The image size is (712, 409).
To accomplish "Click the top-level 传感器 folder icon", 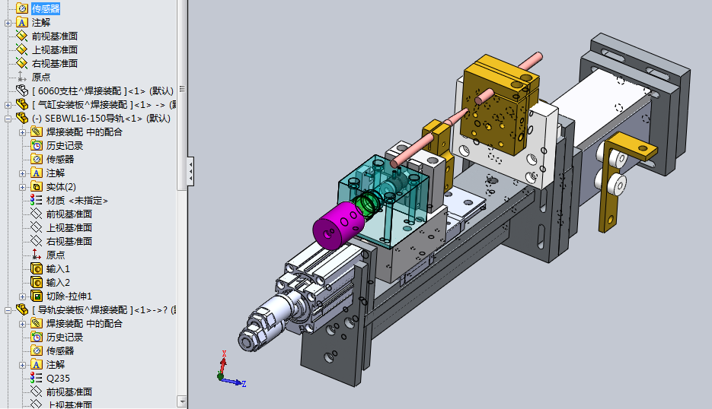I will pos(22,8).
